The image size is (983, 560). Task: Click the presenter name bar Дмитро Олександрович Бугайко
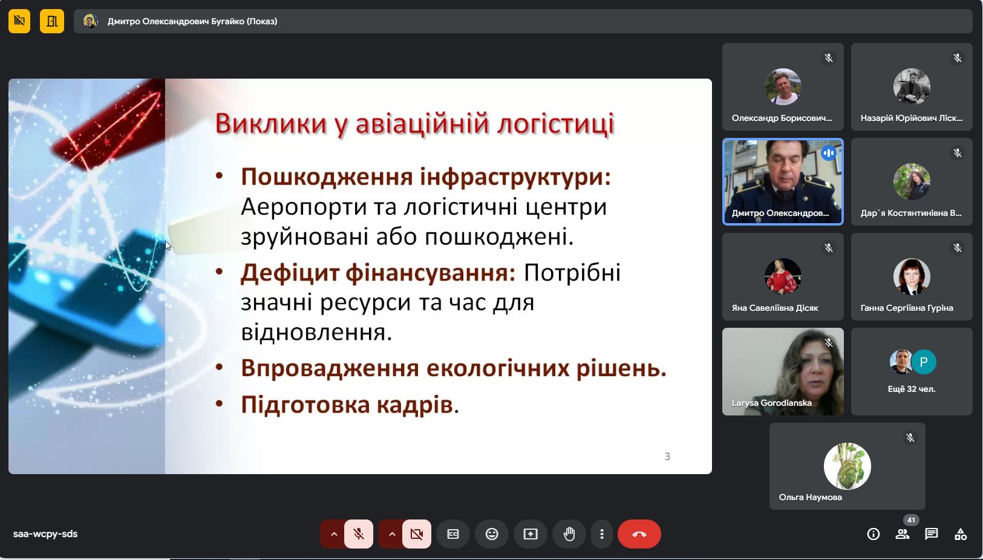pos(192,21)
